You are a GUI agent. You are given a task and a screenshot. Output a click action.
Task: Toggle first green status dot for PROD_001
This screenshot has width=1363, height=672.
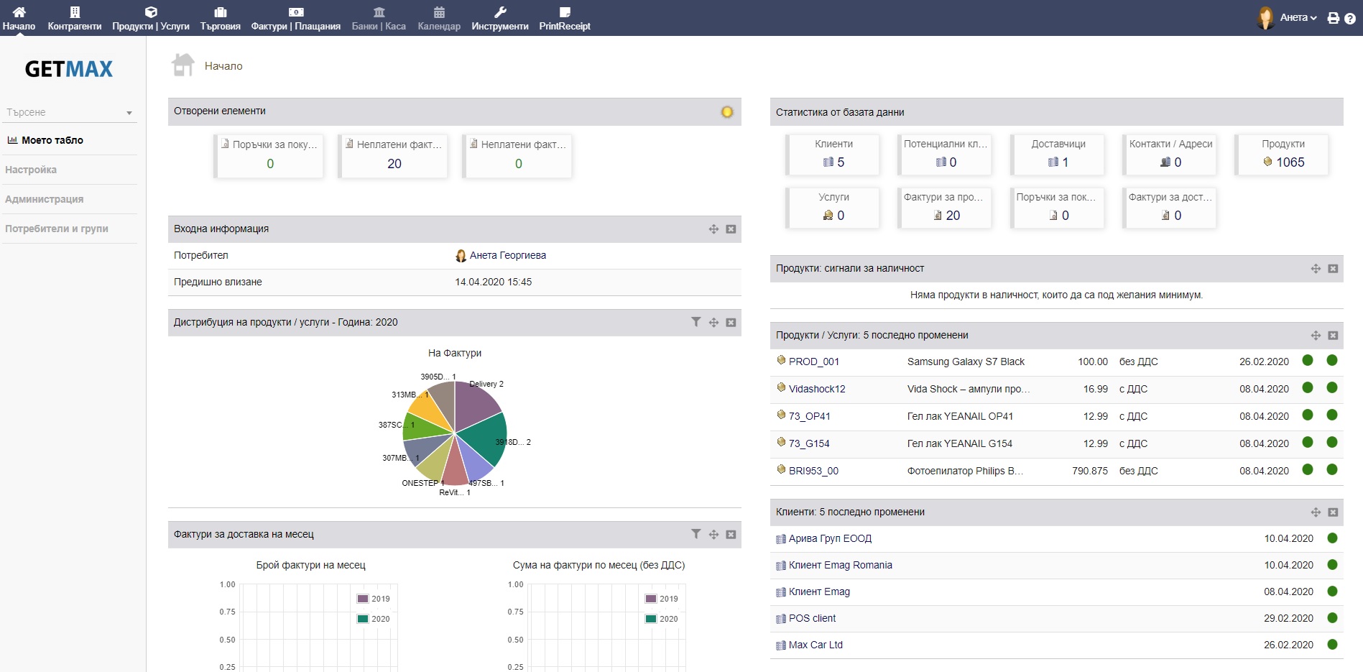[x=1308, y=361]
